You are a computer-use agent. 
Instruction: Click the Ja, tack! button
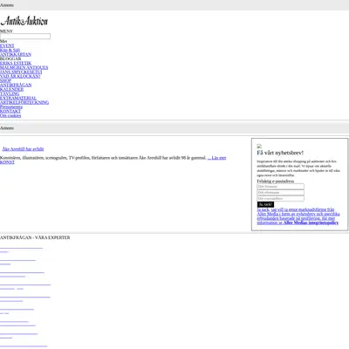[265, 204]
